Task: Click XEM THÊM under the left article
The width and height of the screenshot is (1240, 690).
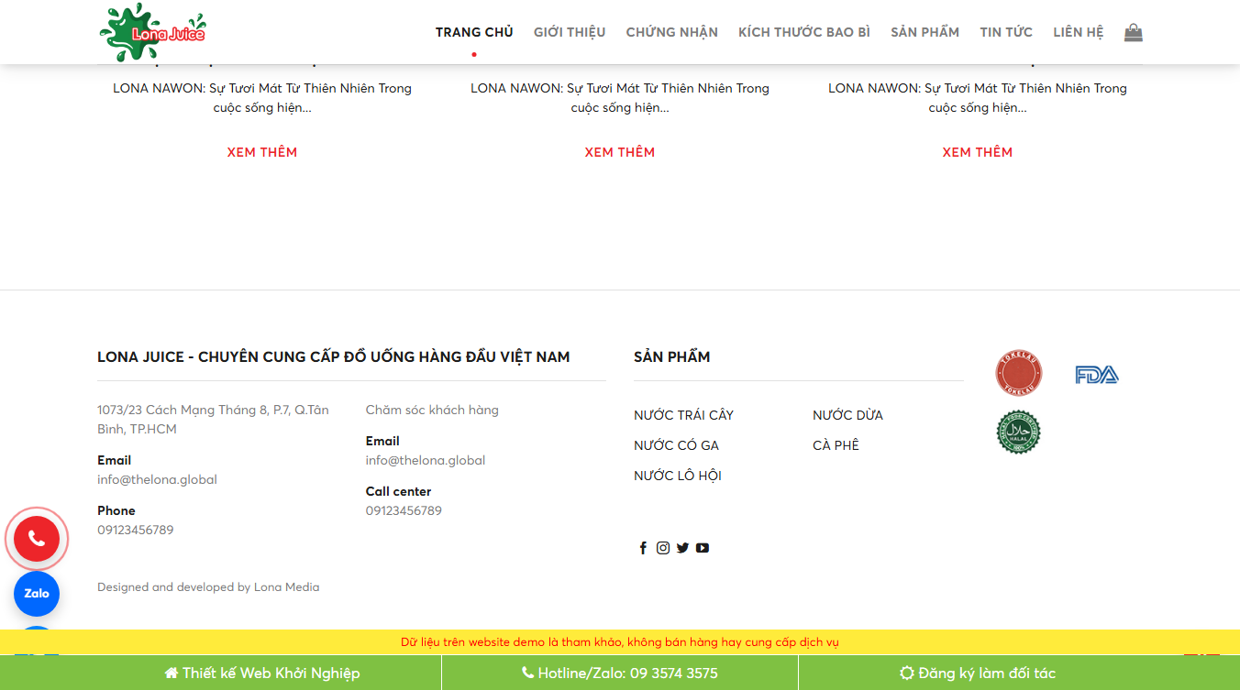Action: [262, 152]
